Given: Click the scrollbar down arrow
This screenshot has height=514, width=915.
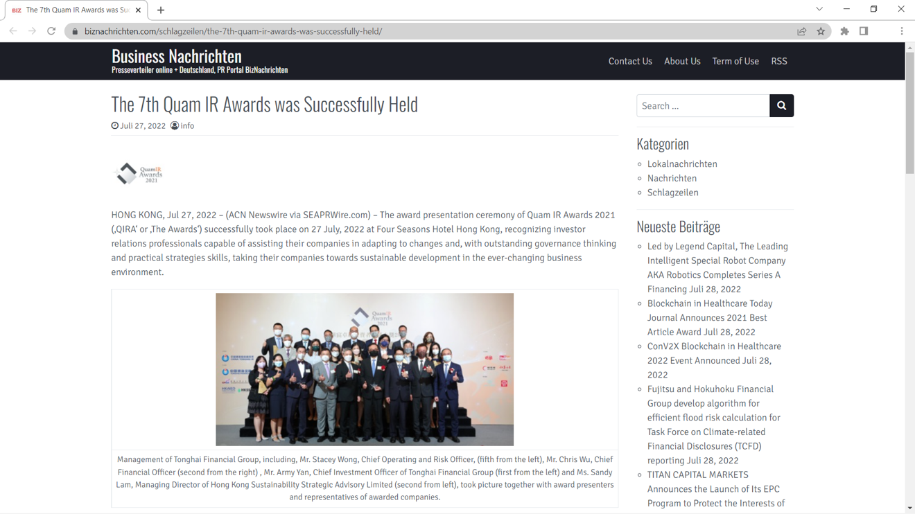Looking at the screenshot, I should pos(909,508).
